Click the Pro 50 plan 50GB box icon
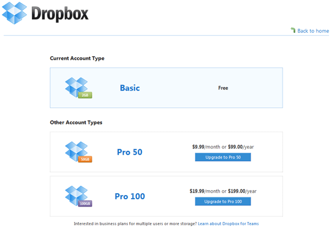This screenshot has height=227, width=332. tap(78, 152)
